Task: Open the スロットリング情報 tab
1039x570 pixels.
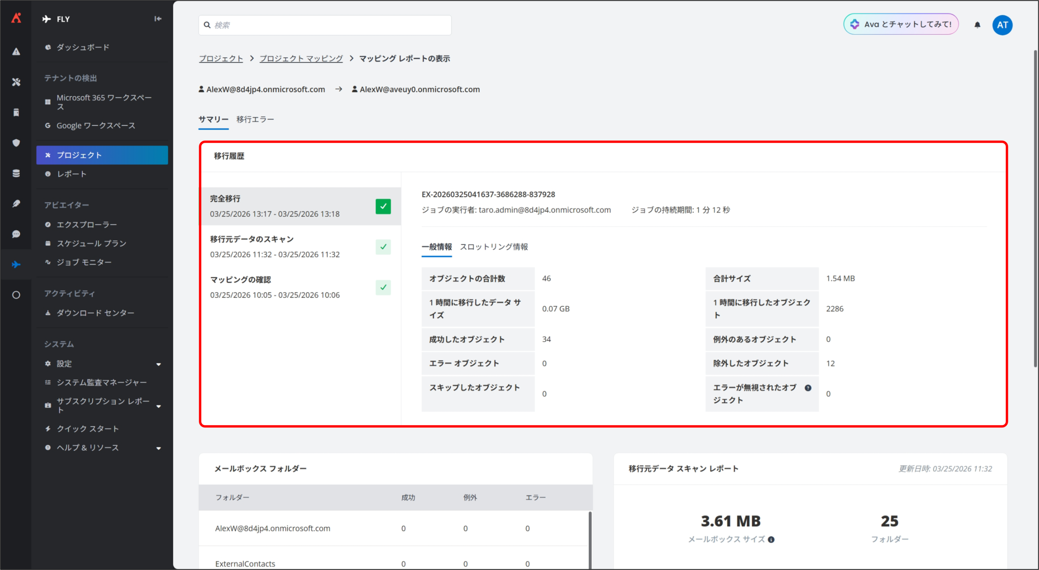Action: 494,247
